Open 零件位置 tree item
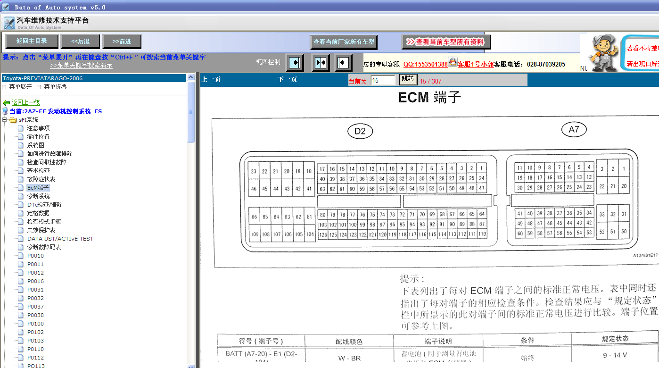Image resolution: width=659 pixels, height=368 pixels. [38, 137]
